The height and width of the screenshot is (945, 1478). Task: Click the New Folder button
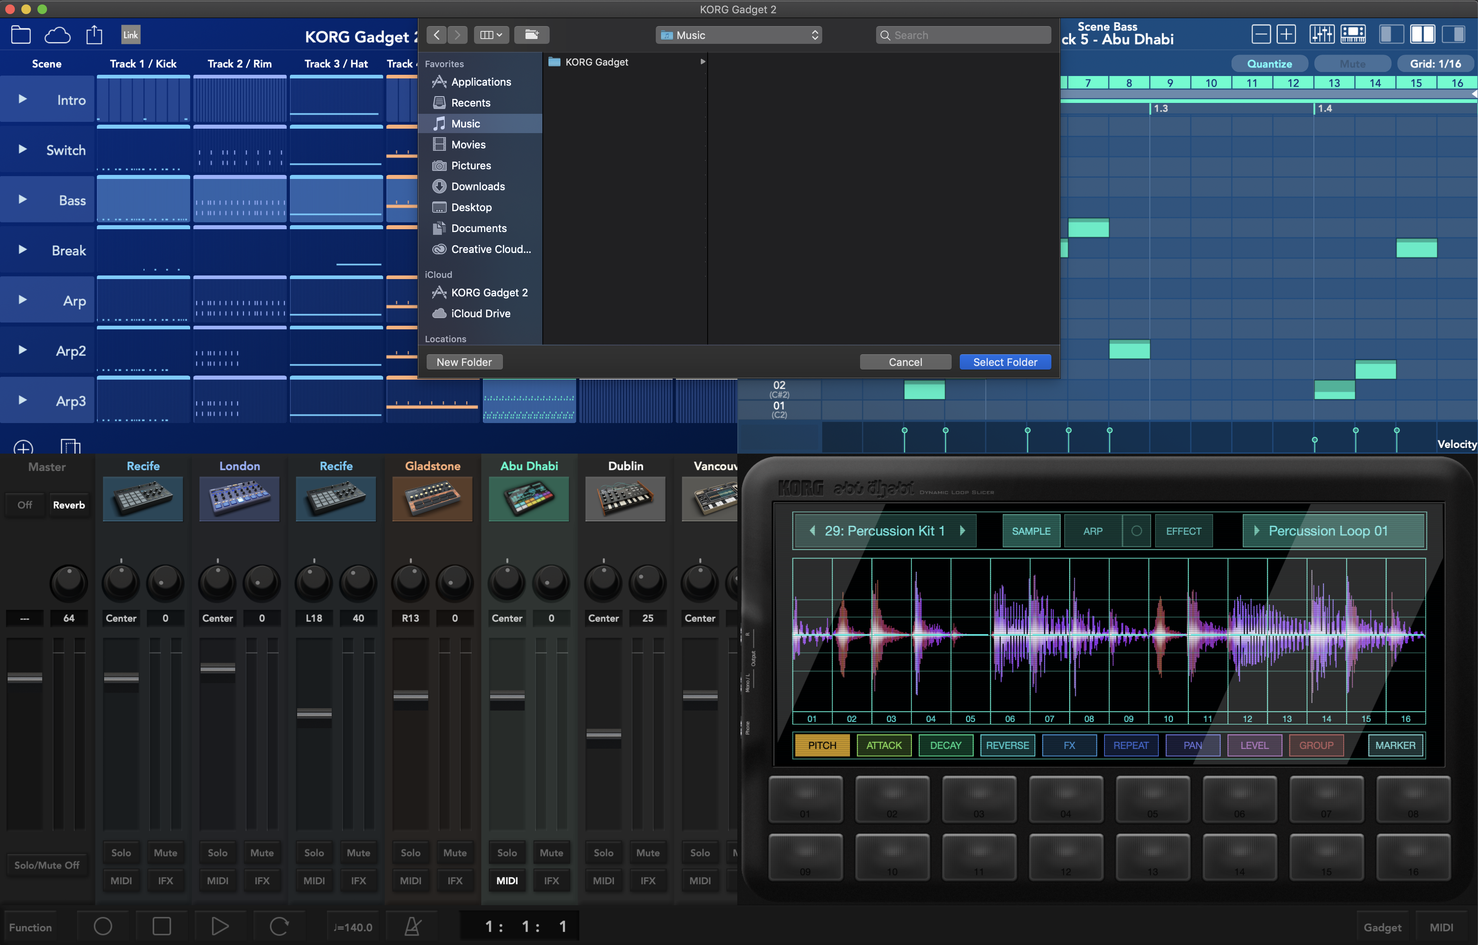[464, 362]
